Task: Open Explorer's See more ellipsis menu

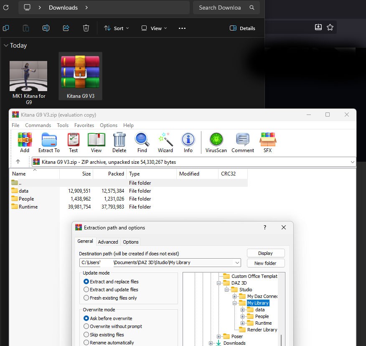Action: [182, 28]
